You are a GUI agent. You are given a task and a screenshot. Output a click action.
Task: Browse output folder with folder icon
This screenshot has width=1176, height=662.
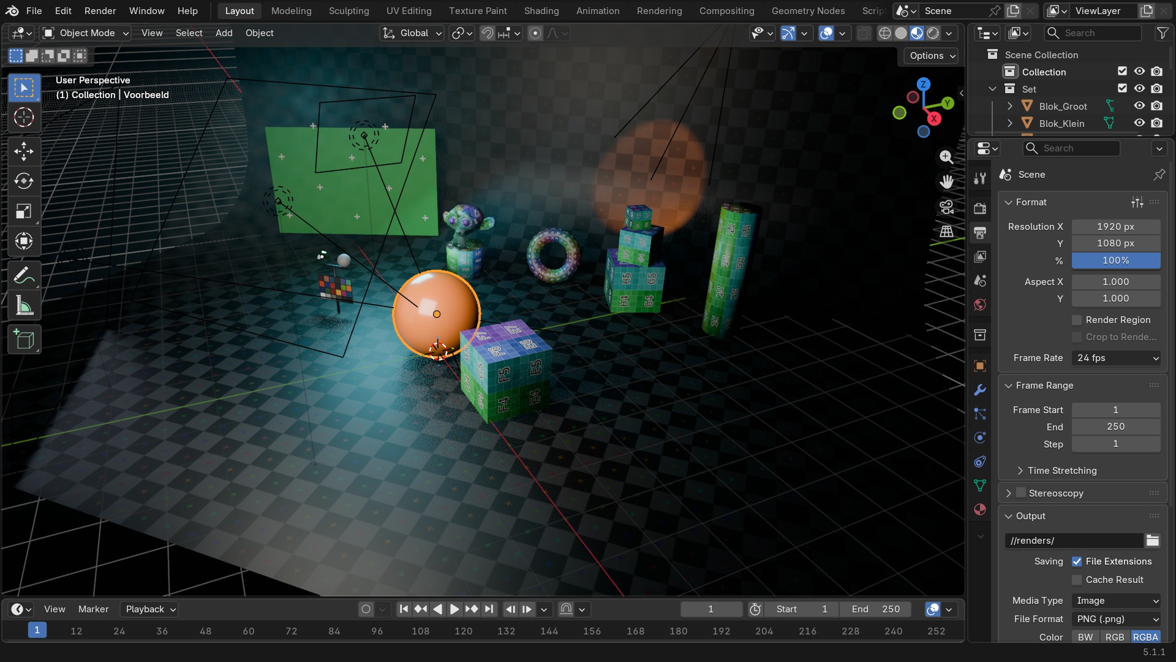(1153, 541)
